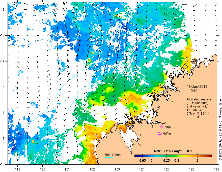Click longitude axis label 120
This screenshot has width=222, height=172.
[42, 169]
